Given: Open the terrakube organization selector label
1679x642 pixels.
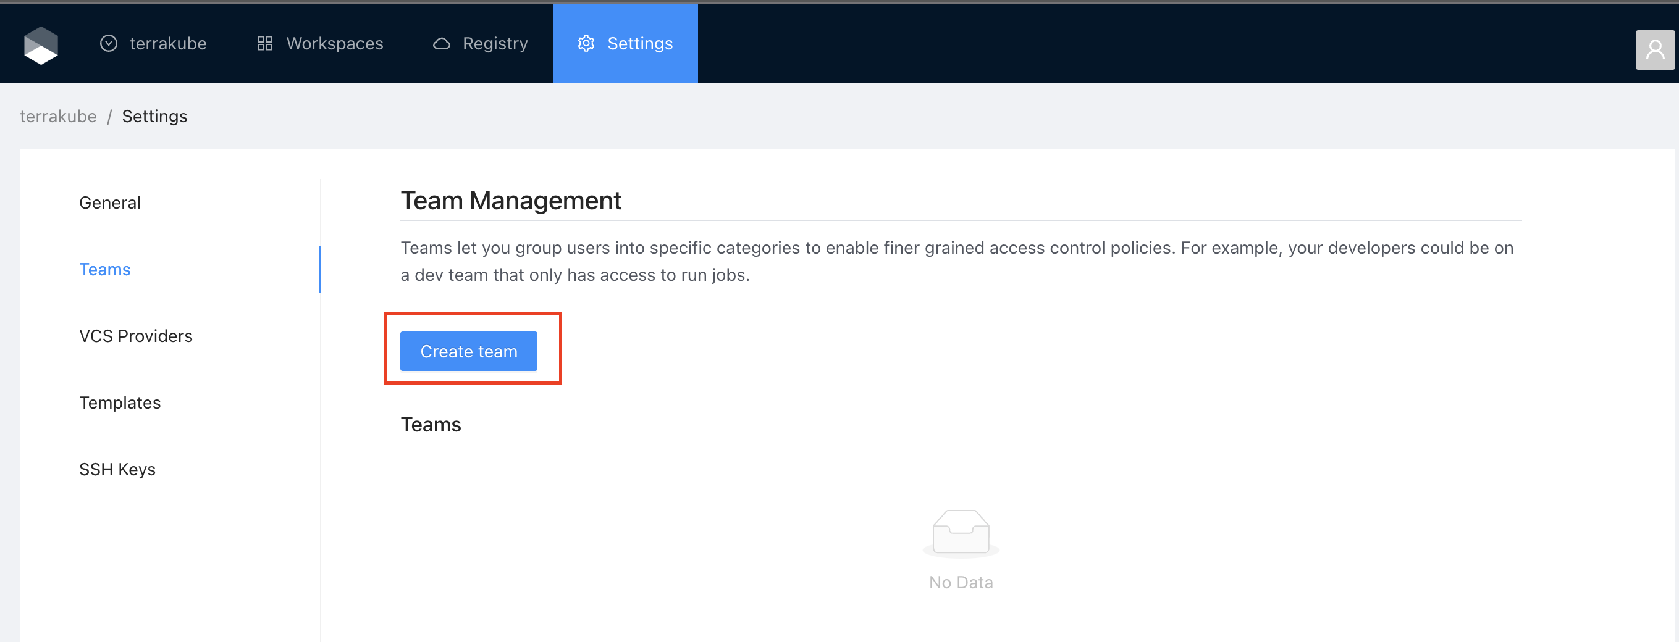Looking at the screenshot, I should (x=167, y=44).
